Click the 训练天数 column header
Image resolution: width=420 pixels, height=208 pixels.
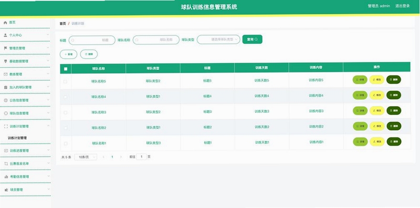(x=261, y=68)
